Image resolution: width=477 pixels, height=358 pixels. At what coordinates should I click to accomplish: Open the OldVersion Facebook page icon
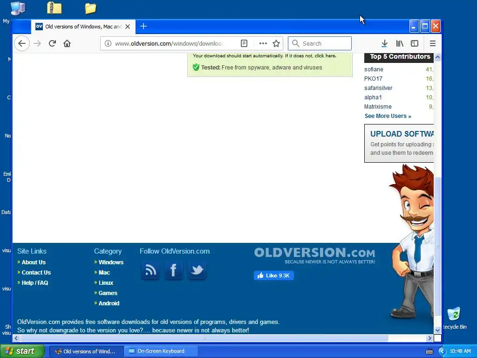[x=173, y=270]
